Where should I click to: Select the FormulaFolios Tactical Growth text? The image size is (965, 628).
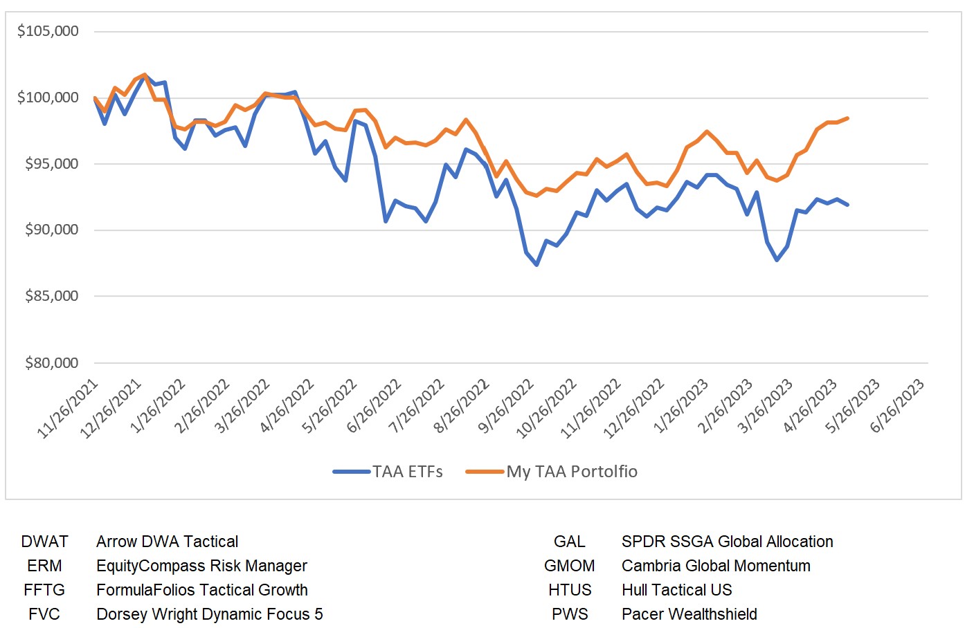[202, 590]
